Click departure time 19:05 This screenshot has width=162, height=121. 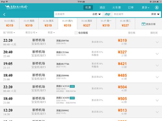pos(8,64)
